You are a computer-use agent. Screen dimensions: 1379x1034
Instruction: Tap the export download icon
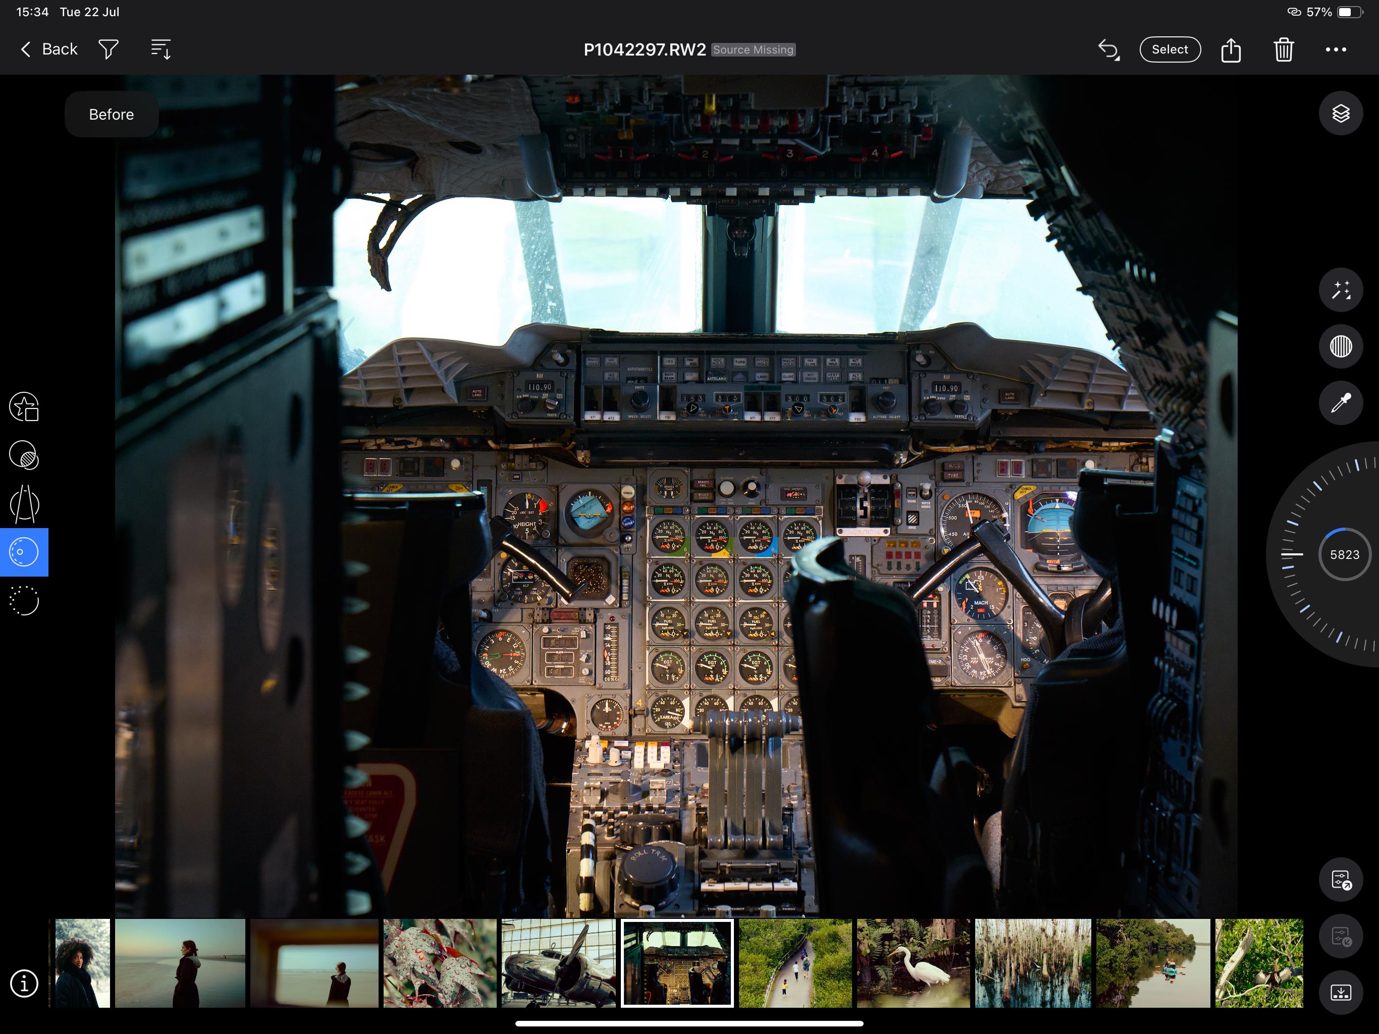1340,992
